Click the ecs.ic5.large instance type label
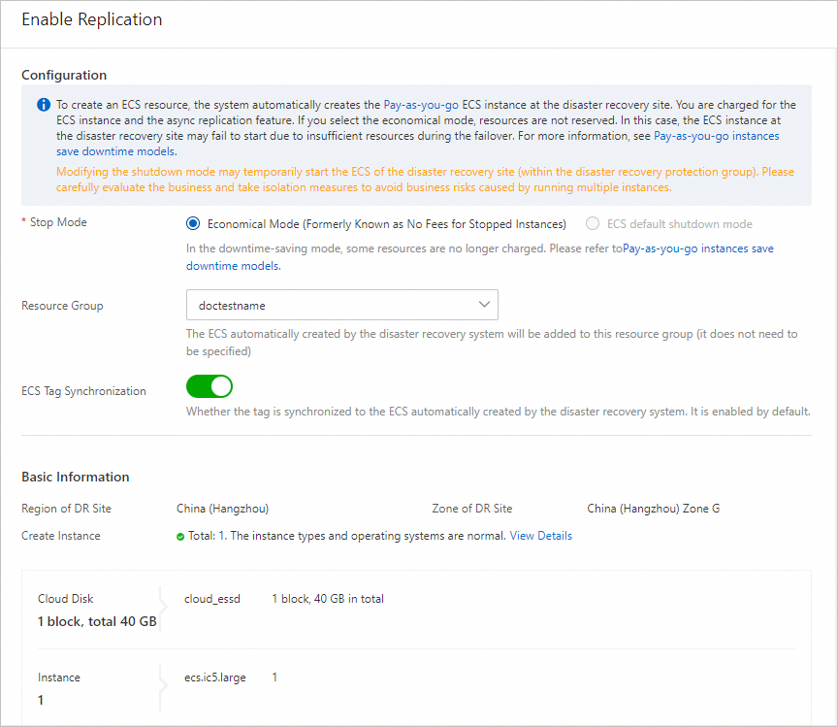The width and height of the screenshot is (838, 727). pos(215,677)
